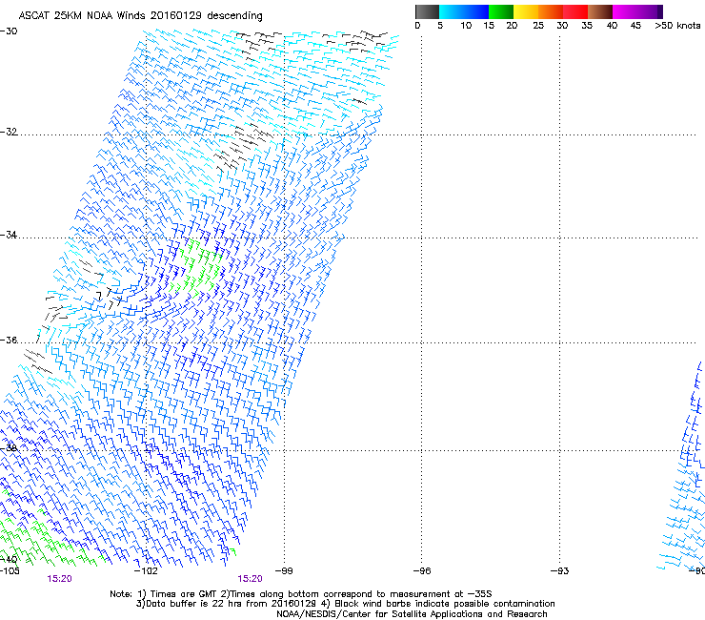Image resolution: width=705 pixels, height=620 pixels.
Task: Click the green 15-20 knots color segment
Action: 501,11
